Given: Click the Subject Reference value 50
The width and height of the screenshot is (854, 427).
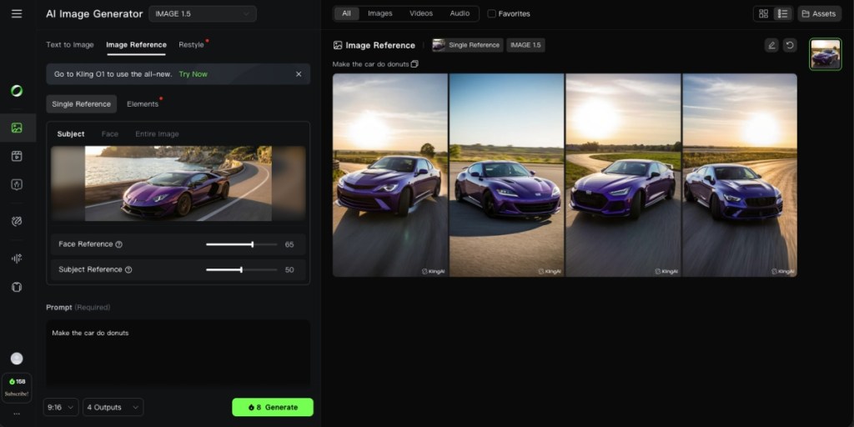Looking at the screenshot, I should click(x=289, y=269).
